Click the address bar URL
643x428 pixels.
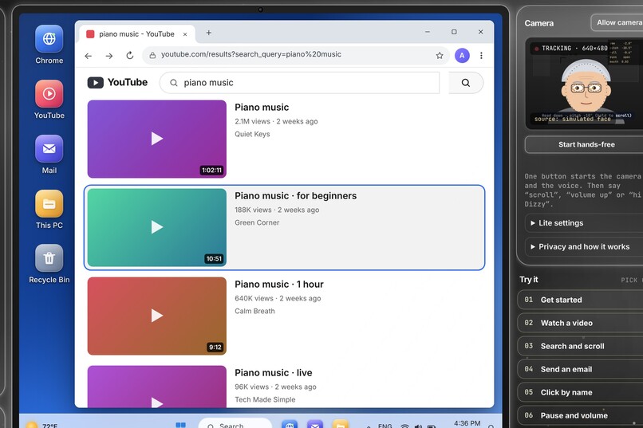251,54
